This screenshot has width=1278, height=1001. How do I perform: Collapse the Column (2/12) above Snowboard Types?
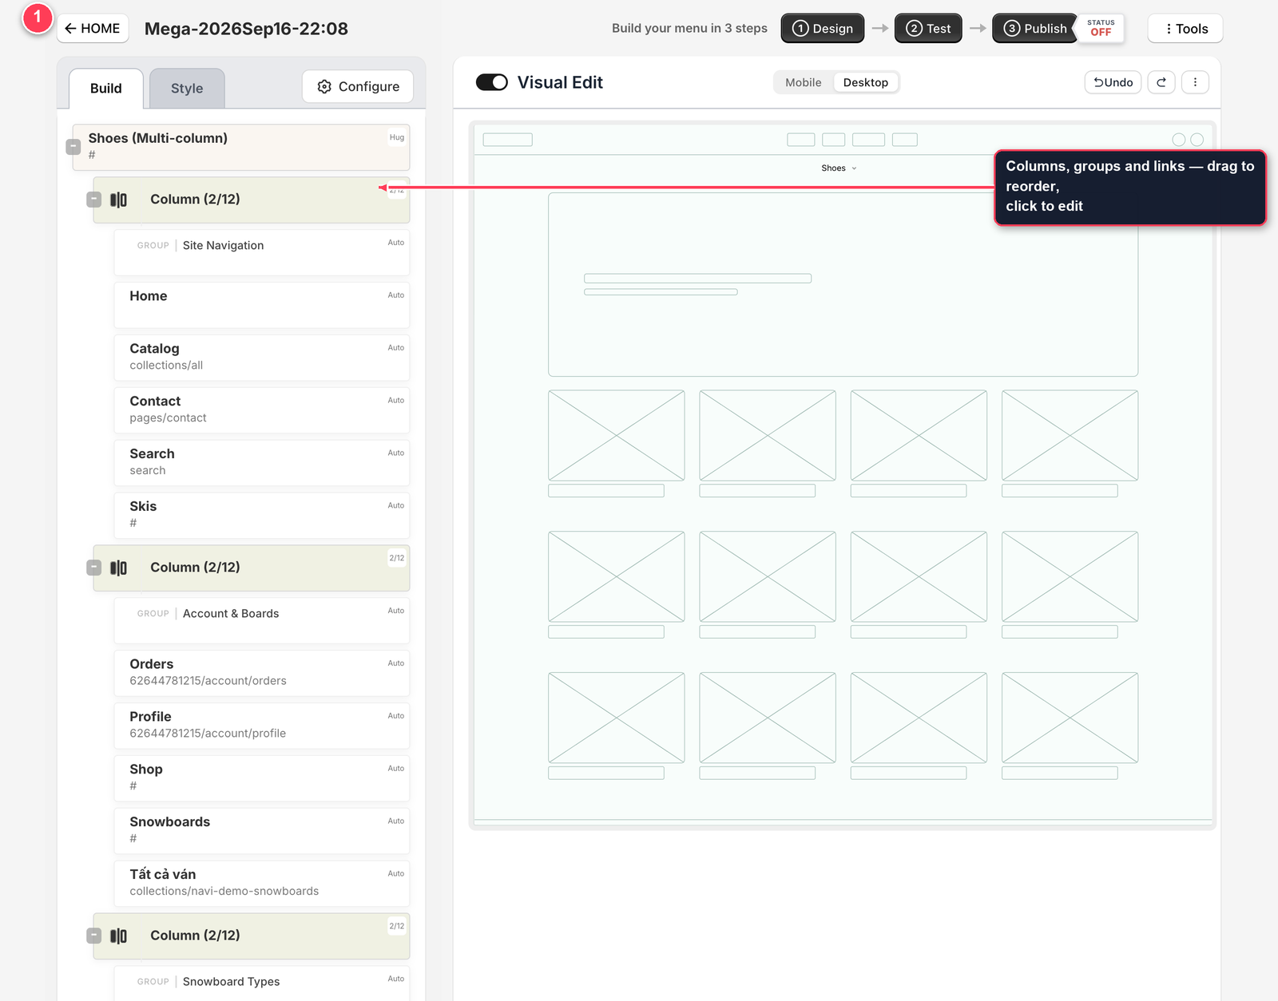(94, 936)
